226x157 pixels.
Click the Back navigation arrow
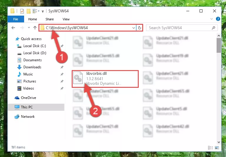click(x=13, y=28)
